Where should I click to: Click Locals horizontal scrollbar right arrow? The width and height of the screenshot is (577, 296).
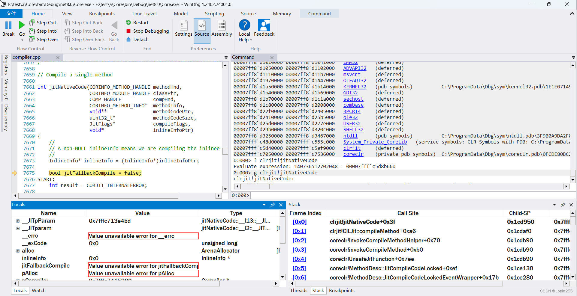point(276,283)
